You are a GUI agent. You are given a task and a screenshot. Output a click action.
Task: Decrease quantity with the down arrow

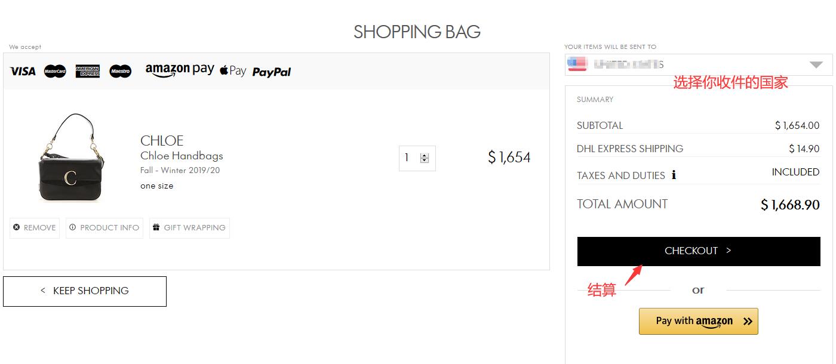pos(425,161)
